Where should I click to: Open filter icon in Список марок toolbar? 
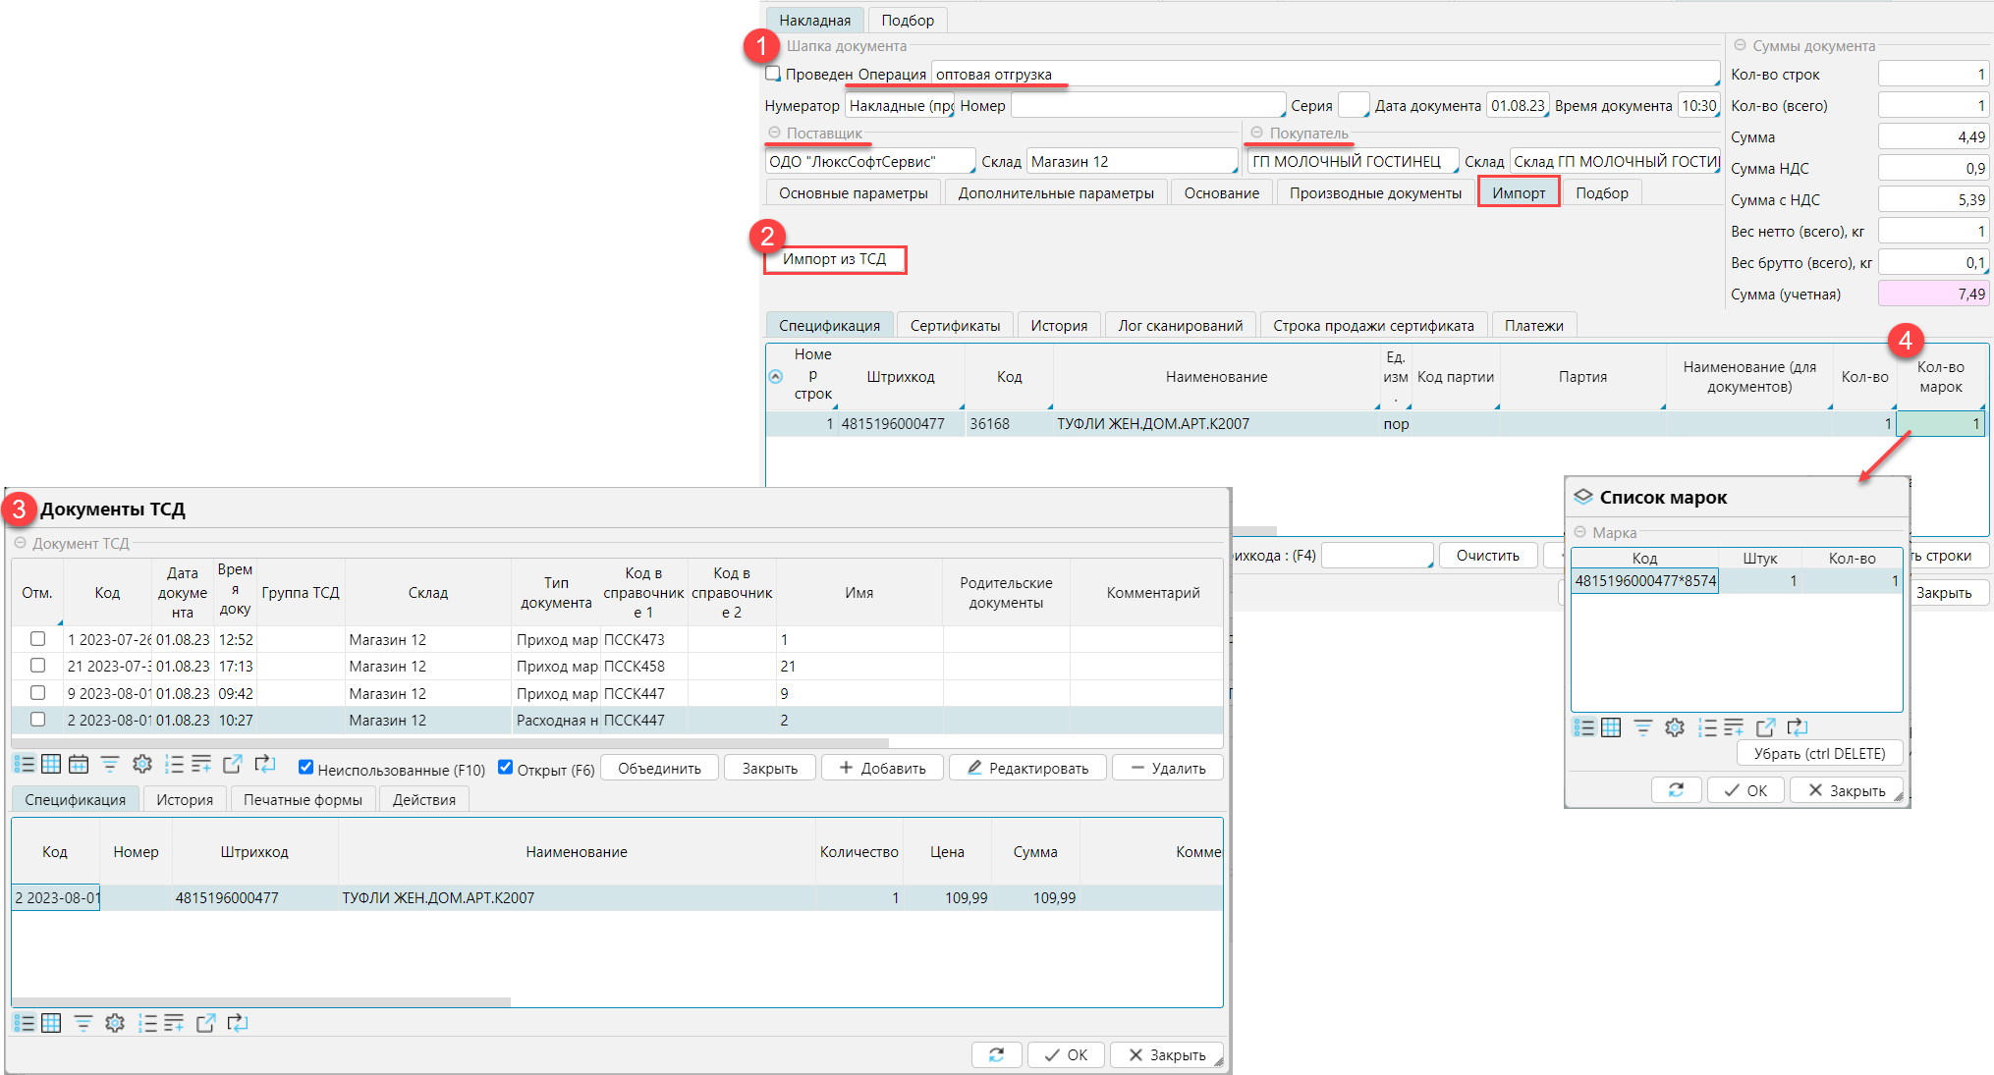click(x=1643, y=727)
